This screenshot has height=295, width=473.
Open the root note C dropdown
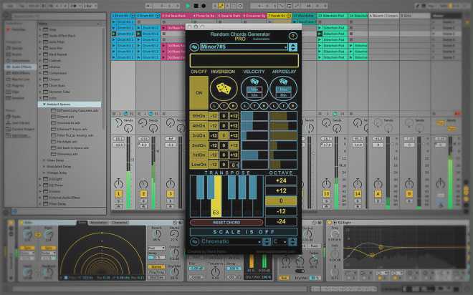point(279,241)
